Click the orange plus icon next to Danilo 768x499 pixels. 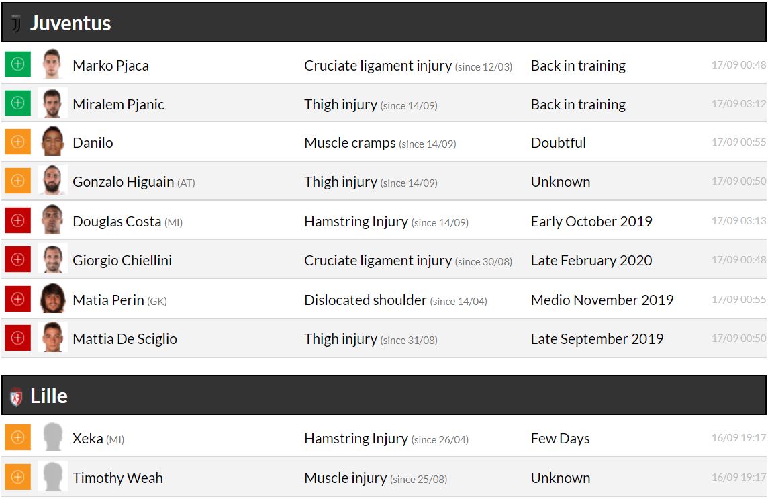pos(17,142)
